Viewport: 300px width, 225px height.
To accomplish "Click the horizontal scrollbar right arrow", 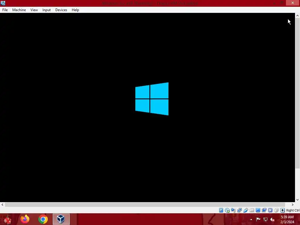I will tap(293, 204).
